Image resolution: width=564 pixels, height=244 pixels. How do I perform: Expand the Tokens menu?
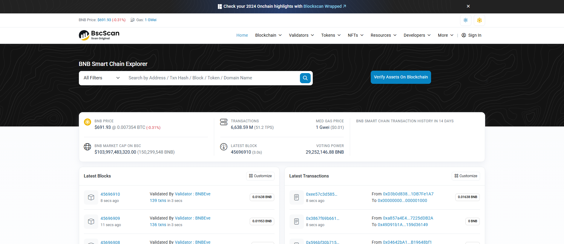click(331, 35)
